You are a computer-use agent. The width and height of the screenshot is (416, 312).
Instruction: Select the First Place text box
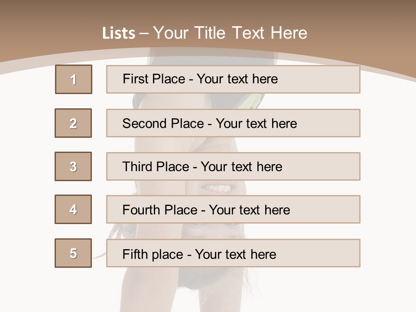click(233, 79)
